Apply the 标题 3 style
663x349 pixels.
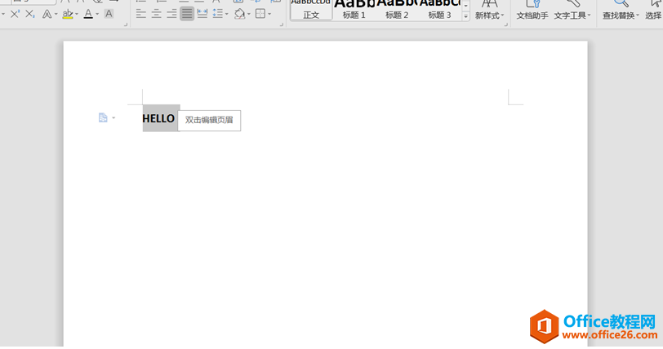(439, 10)
